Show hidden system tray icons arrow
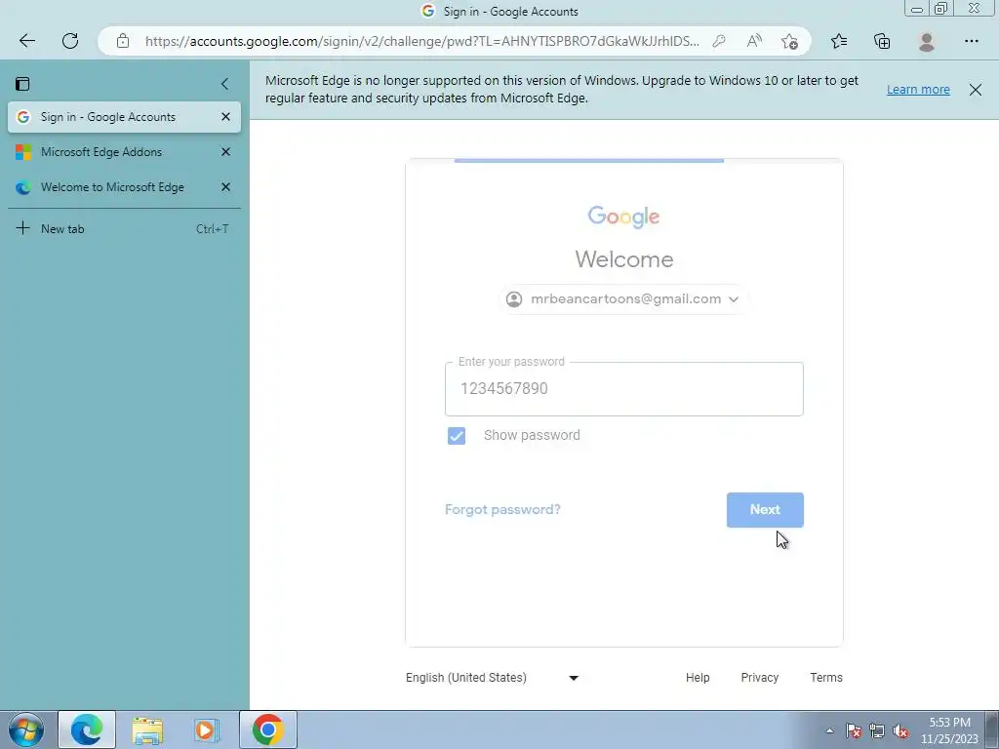The image size is (999, 749). click(x=829, y=730)
